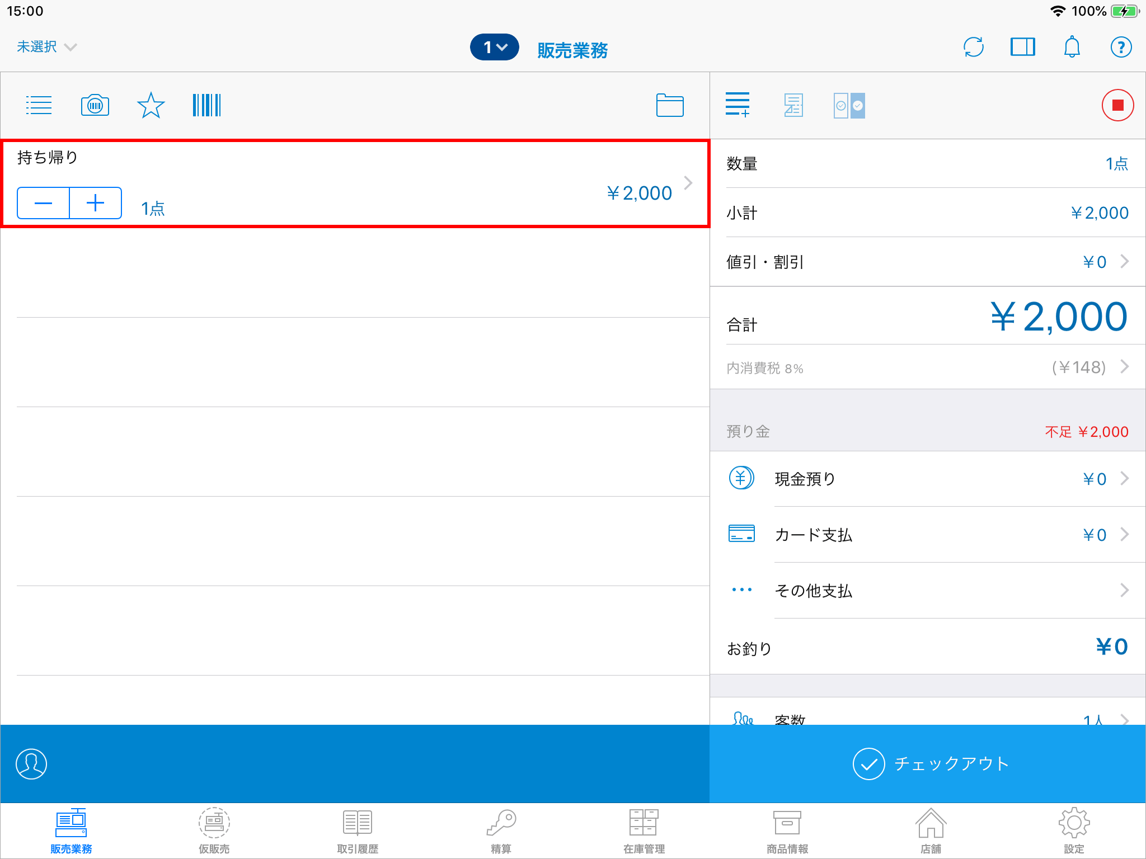Increase 持ち帰り quantity with plus

[x=96, y=203]
